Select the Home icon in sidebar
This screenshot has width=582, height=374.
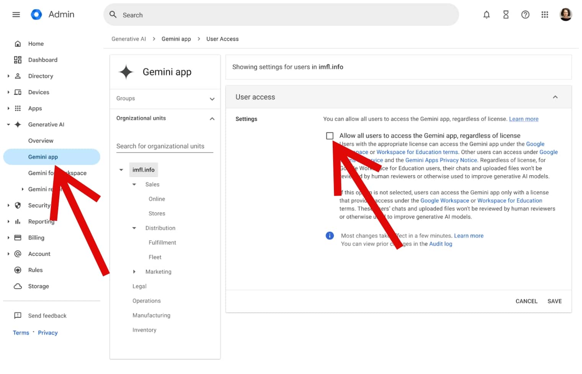pos(18,44)
